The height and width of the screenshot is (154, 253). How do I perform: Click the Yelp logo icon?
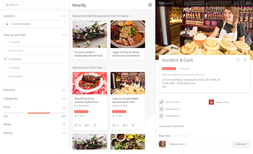211,102
